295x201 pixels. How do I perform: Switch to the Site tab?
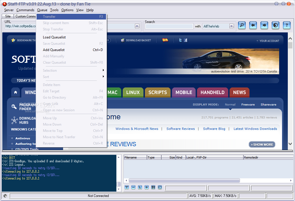[x=8, y=16]
